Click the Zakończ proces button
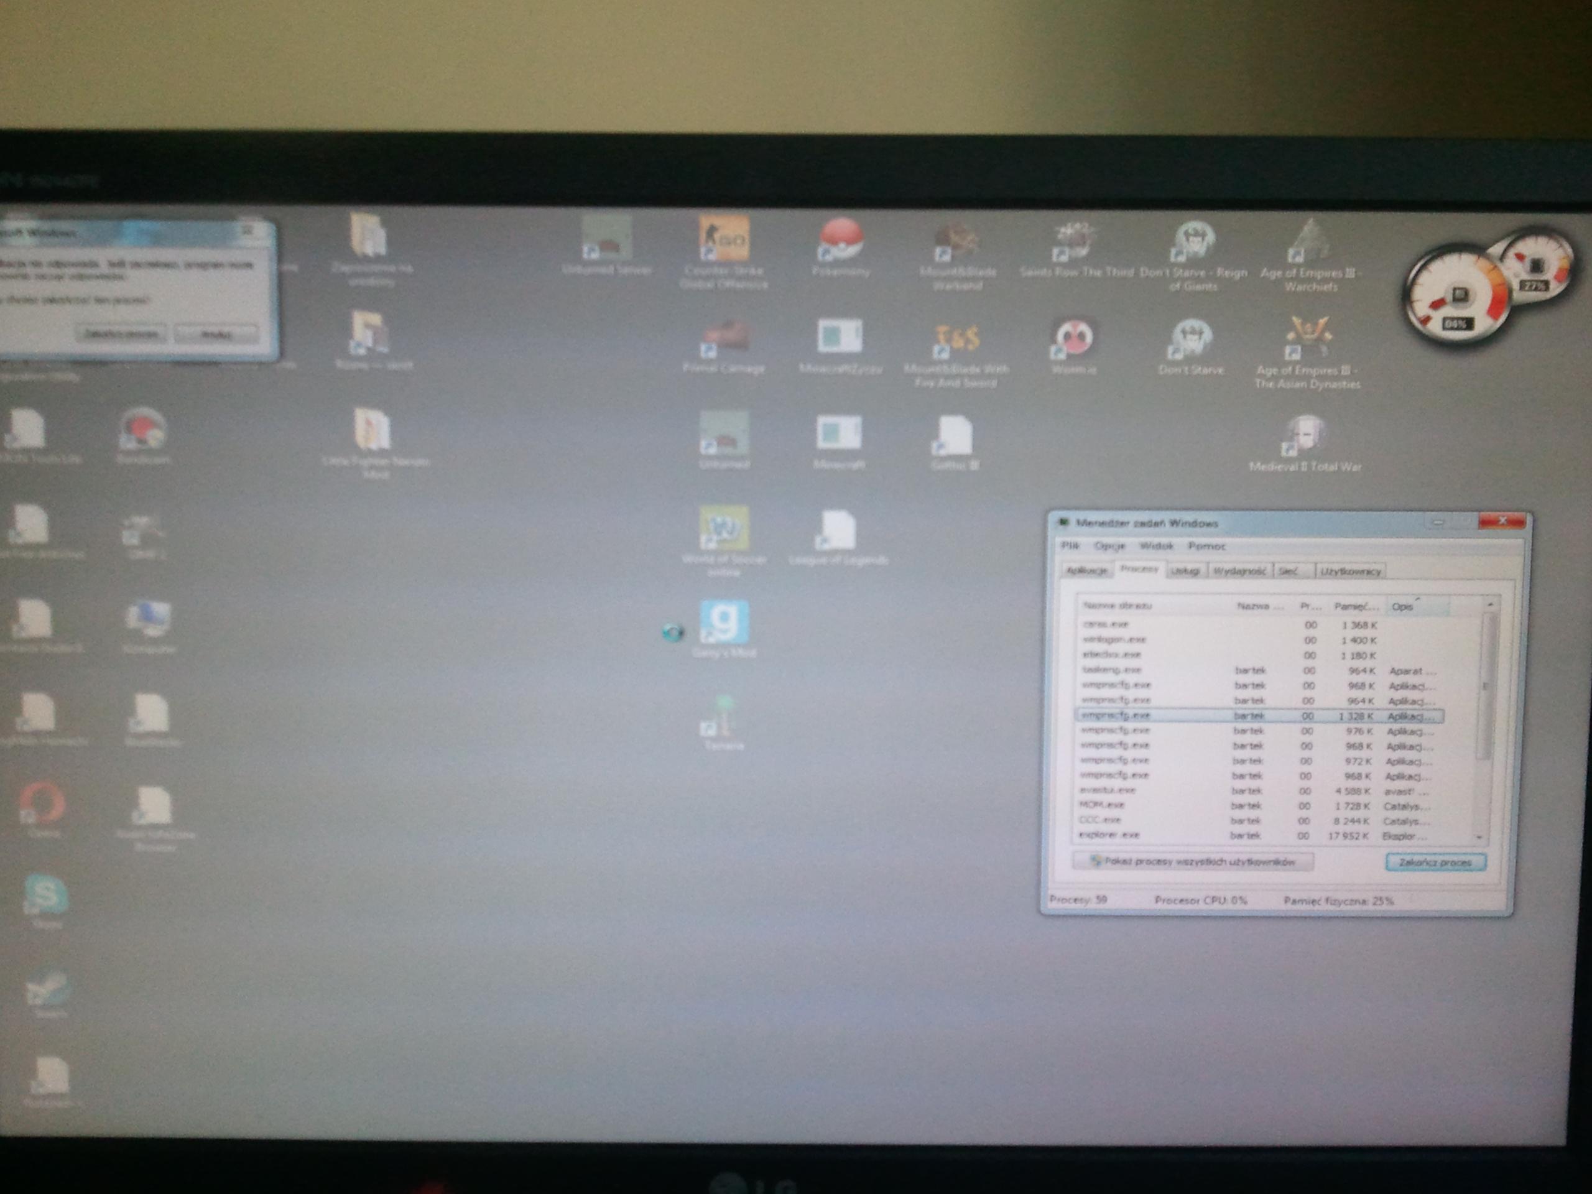 (1435, 862)
